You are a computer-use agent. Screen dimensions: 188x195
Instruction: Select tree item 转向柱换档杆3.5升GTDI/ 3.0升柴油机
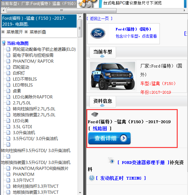36,150
